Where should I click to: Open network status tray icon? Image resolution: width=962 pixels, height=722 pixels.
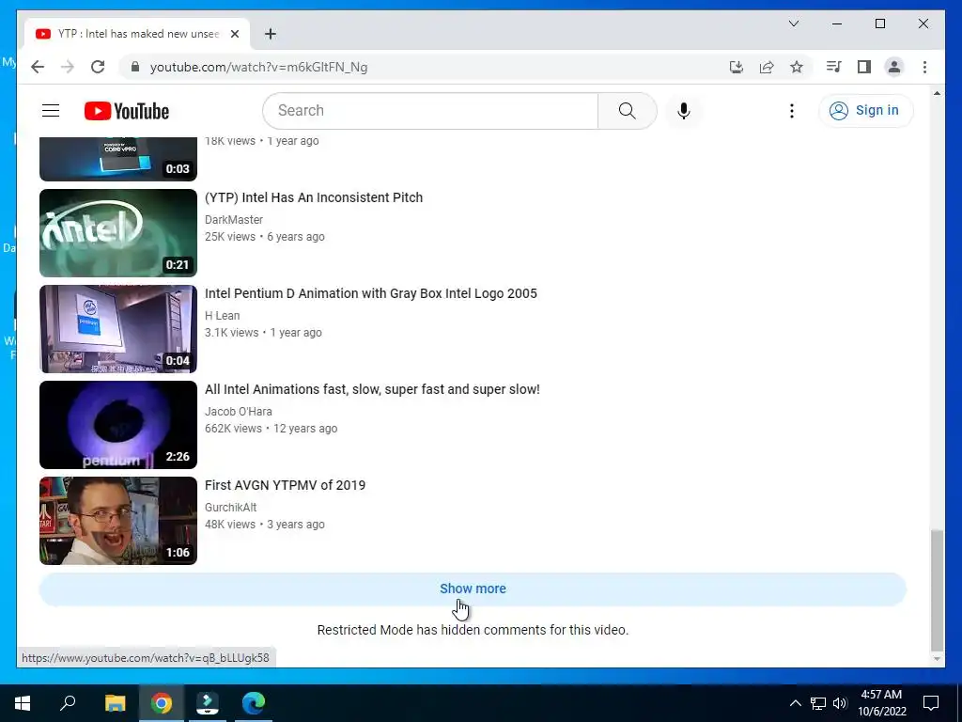click(x=818, y=703)
